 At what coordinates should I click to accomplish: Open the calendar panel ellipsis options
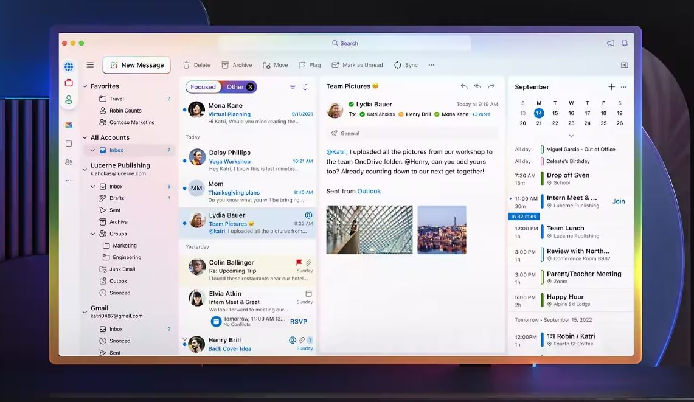click(x=623, y=87)
